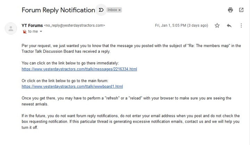
Task: Click the 'Forum Reply Notification' subject heading
Action: pyautogui.click(x=58, y=10)
